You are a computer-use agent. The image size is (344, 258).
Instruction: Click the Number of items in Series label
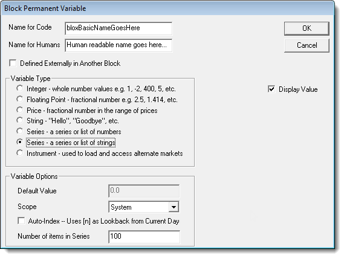(54, 236)
